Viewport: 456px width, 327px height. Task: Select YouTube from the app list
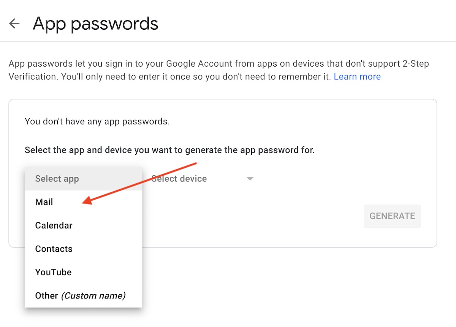(53, 272)
